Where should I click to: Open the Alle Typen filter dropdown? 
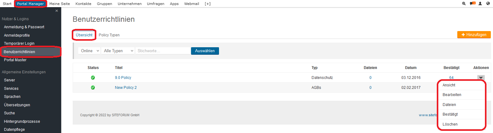coord(118,51)
